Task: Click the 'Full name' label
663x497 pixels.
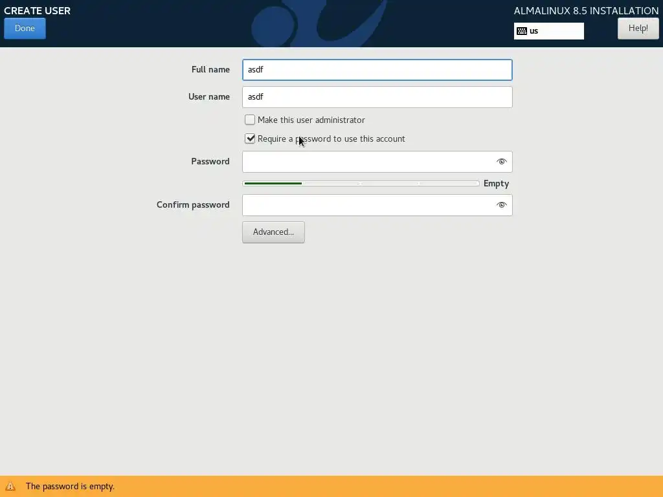Action: (x=210, y=70)
